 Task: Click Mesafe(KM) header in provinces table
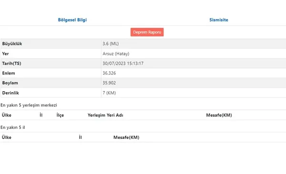pyautogui.click(x=126, y=137)
